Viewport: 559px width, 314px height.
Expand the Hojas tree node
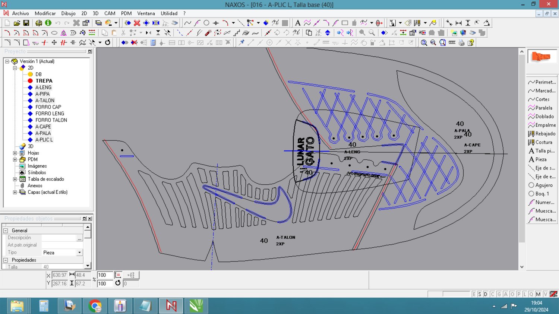pos(15,153)
